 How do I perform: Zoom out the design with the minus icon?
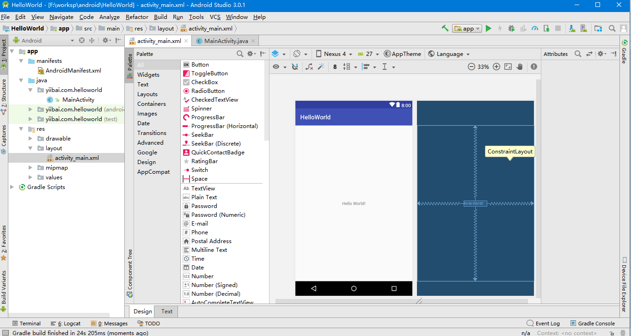[472, 67]
